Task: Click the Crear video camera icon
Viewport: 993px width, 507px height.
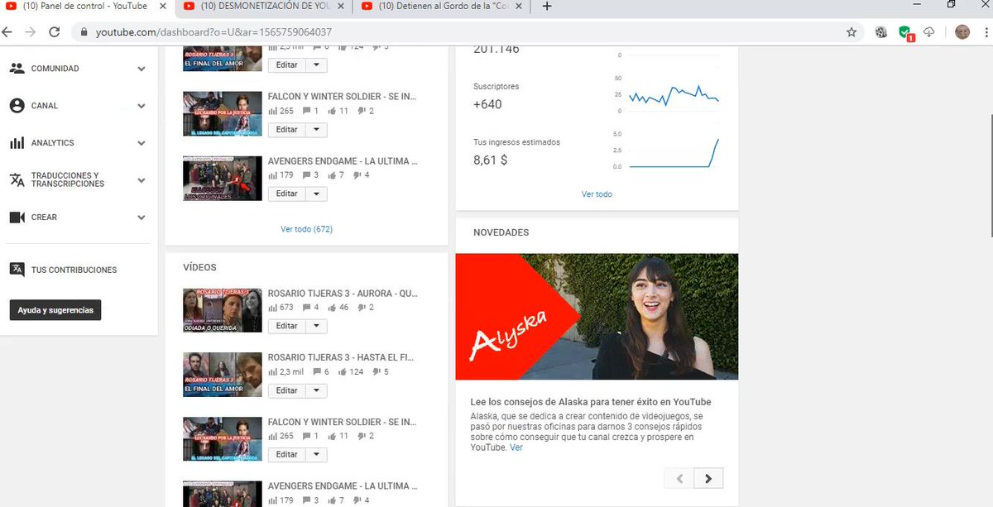Action: coord(17,218)
